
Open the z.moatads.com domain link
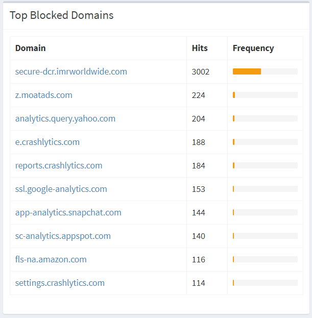pyautogui.click(x=43, y=95)
